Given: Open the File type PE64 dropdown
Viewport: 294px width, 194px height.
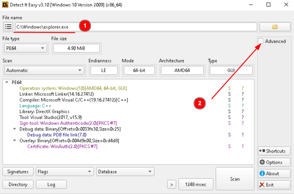Looking at the screenshot, I should pyautogui.click(x=25, y=48).
